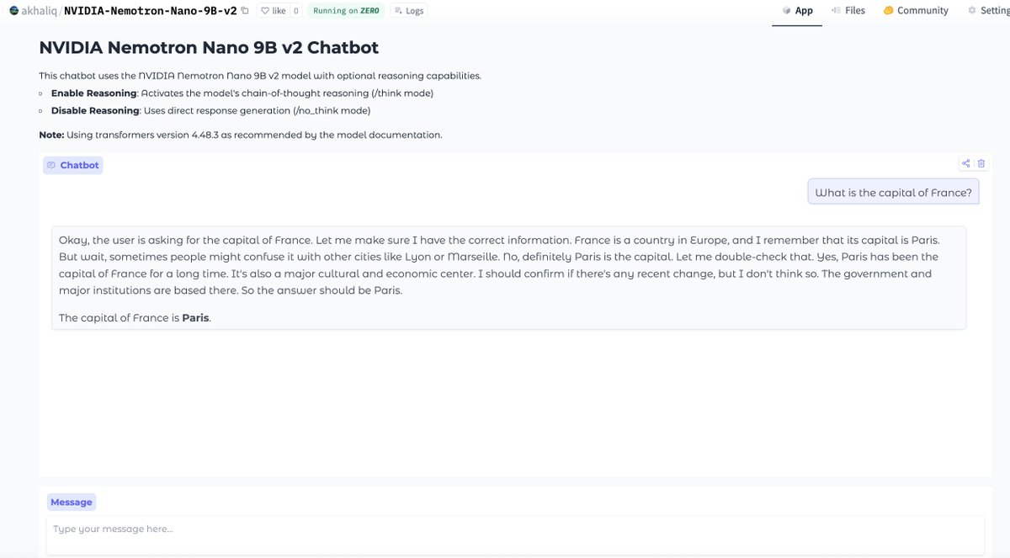Click the akhaliq profile avatar

13,11
